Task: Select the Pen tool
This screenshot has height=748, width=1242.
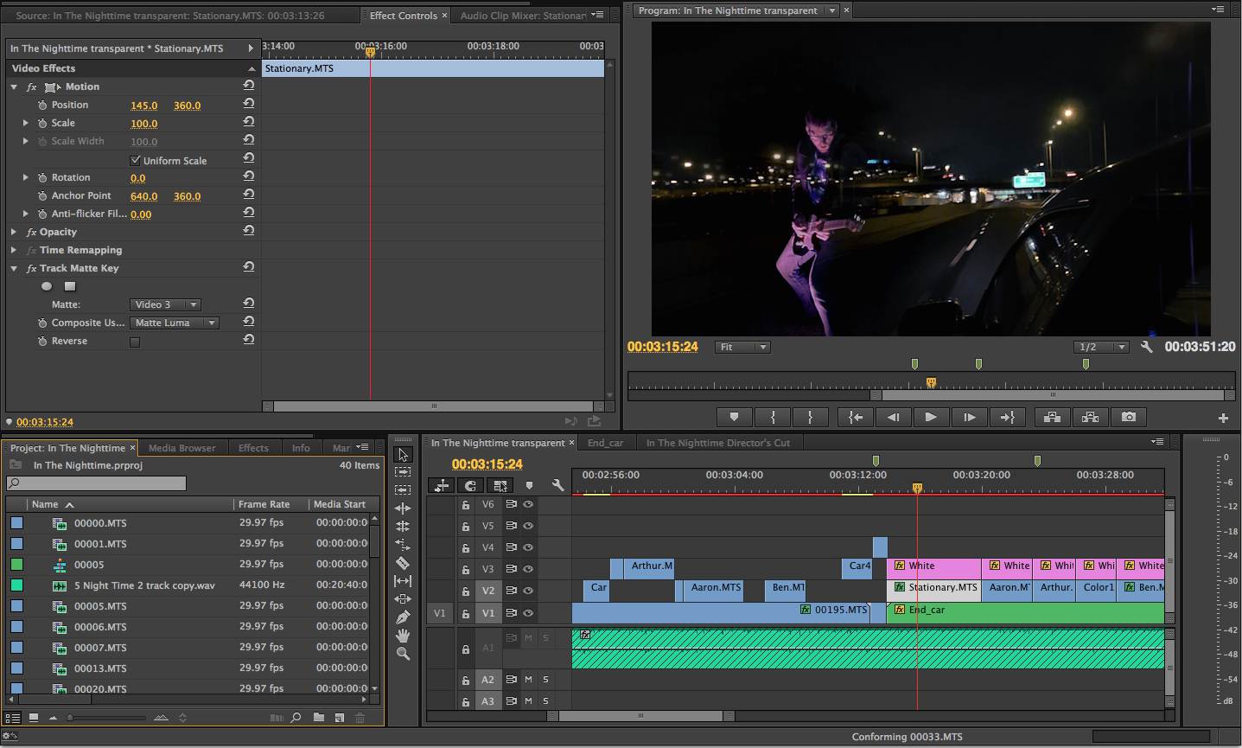Action: click(x=403, y=617)
